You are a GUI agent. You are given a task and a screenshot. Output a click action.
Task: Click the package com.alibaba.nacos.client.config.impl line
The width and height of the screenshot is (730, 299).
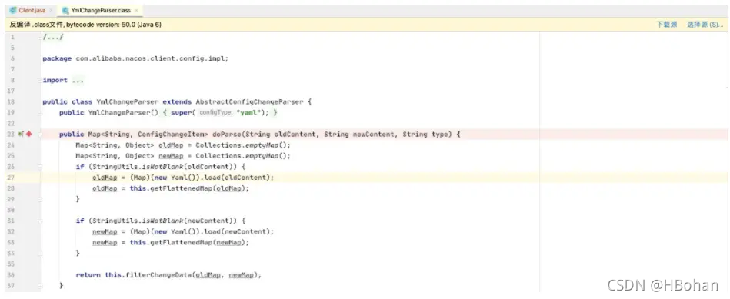135,58
